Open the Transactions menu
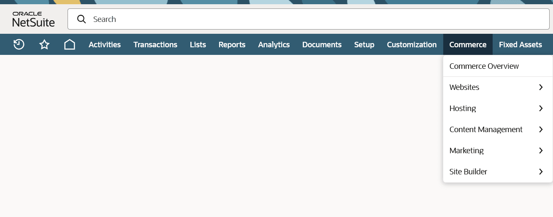Viewport: 553px width, 217px height. click(155, 44)
